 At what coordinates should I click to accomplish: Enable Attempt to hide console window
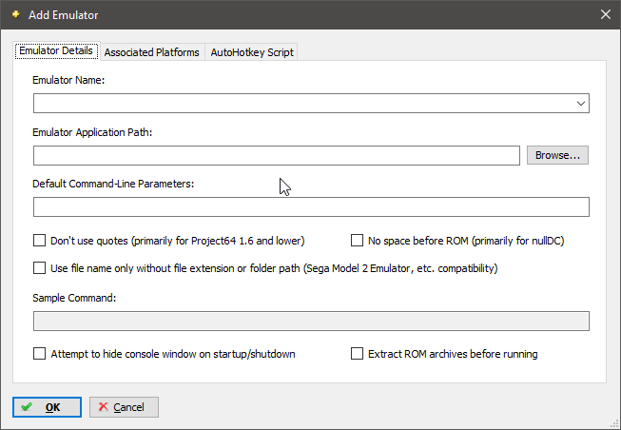(39, 354)
